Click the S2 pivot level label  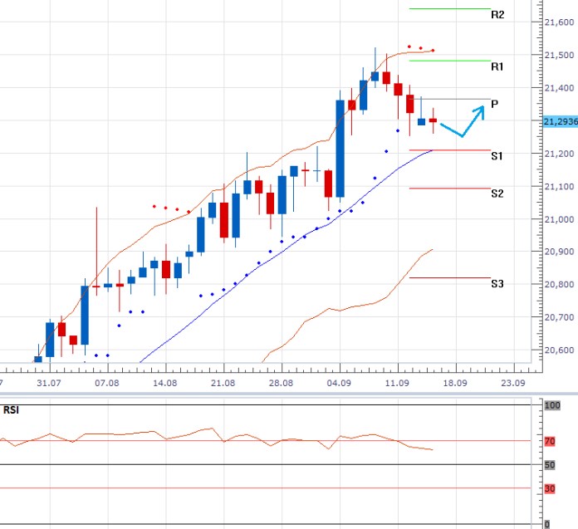pos(497,193)
